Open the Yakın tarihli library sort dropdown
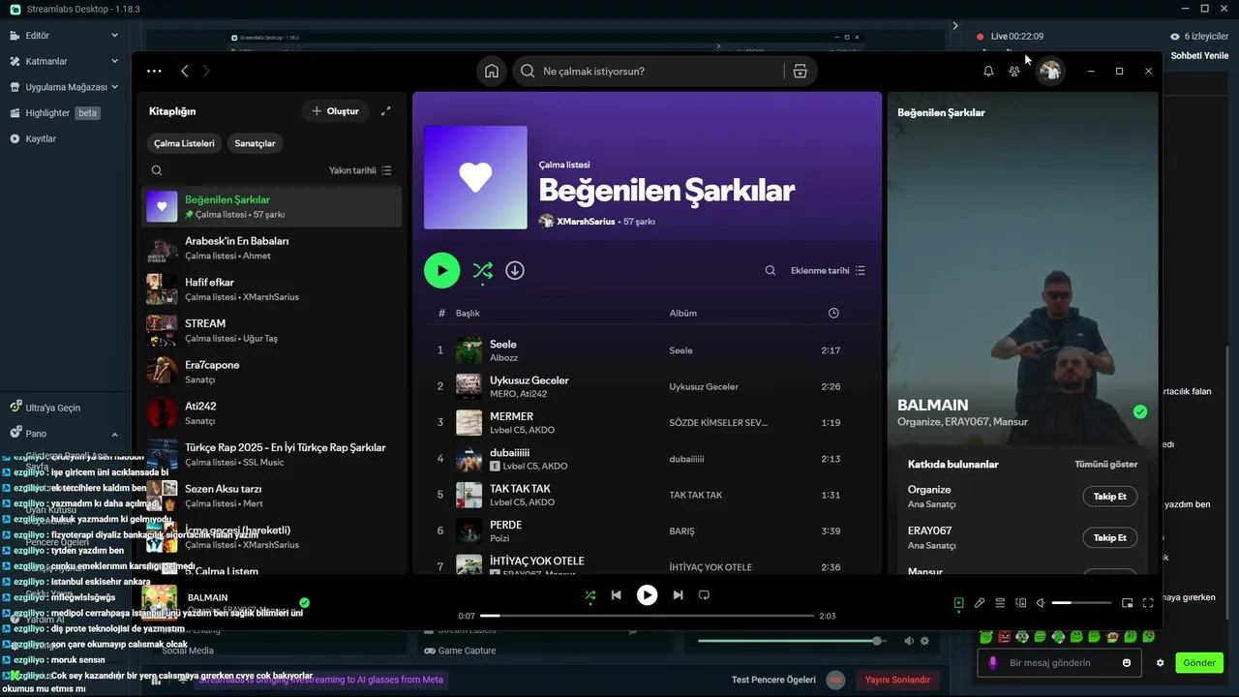This screenshot has width=1239, height=697. [x=360, y=170]
